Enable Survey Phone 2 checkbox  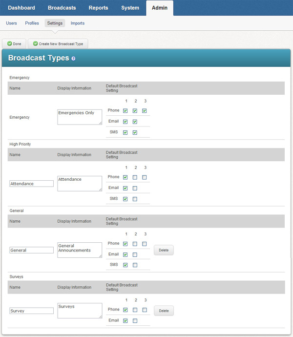[135, 310]
